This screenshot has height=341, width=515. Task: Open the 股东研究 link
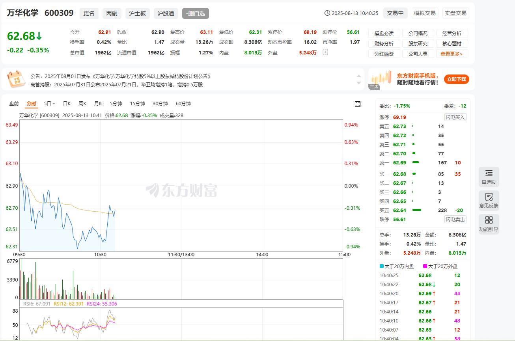click(x=418, y=43)
